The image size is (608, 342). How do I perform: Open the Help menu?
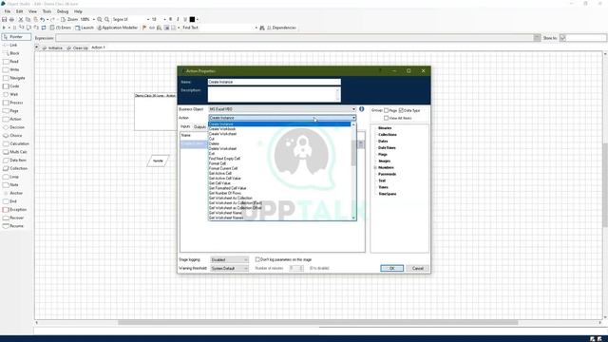point(78,11)
